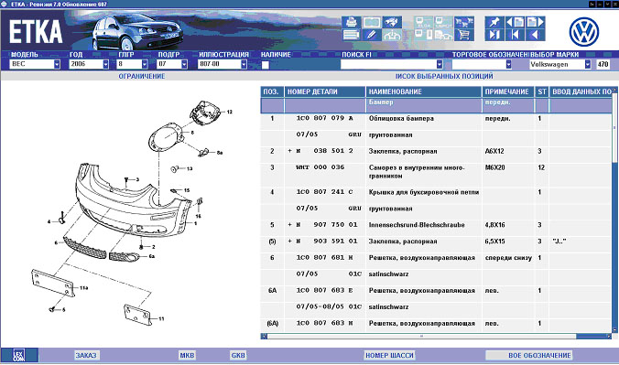Go to next illustration page icon

[536, 22]
